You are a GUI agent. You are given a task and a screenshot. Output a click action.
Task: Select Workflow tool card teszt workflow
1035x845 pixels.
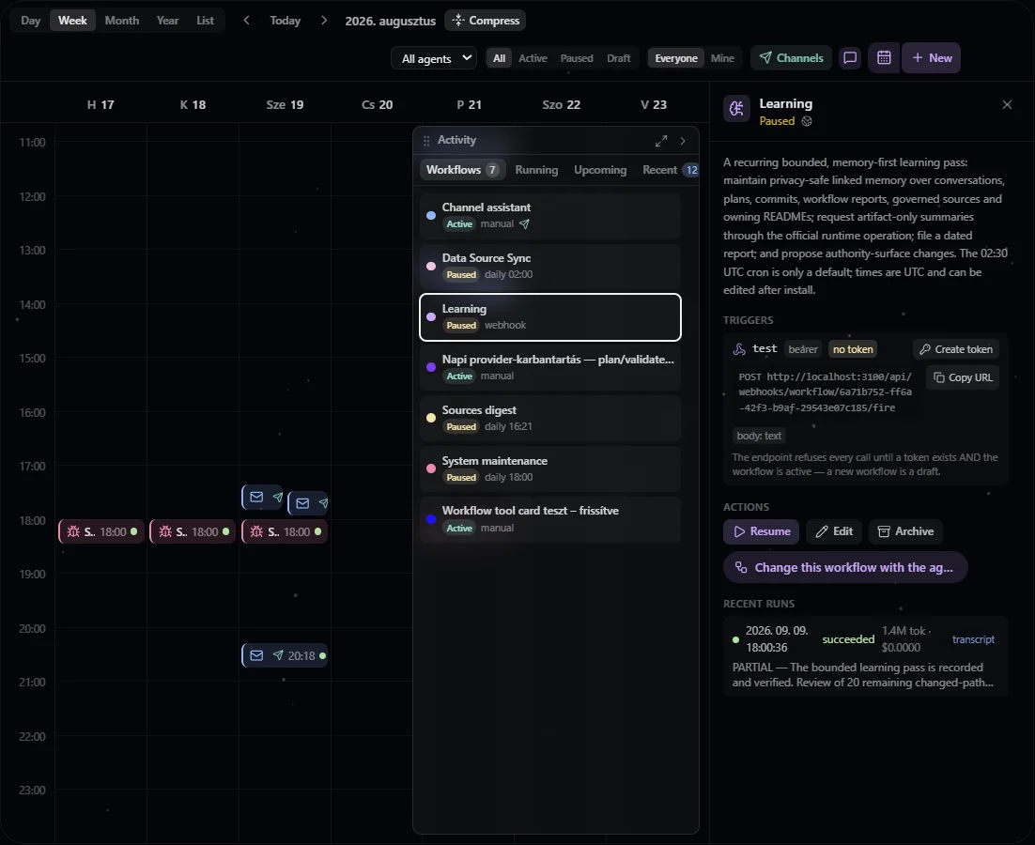coord(549,520)
